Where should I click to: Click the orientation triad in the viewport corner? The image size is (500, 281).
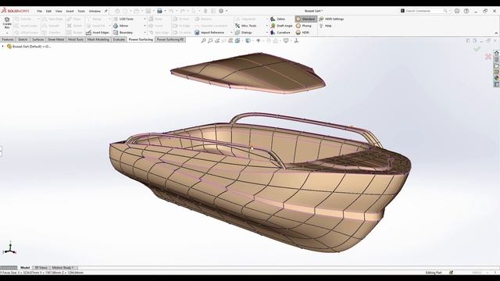click(9, 248)
